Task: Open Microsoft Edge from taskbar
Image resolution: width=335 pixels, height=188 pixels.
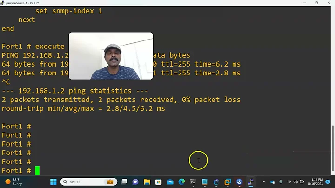Action: (181, 182)
